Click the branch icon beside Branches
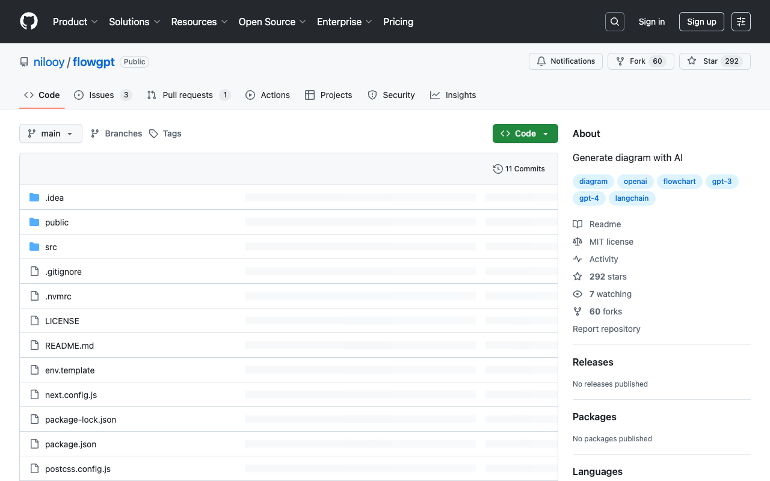Image resolution: width=770 pixels, height=481 pixels. click(x=95, y=133)
